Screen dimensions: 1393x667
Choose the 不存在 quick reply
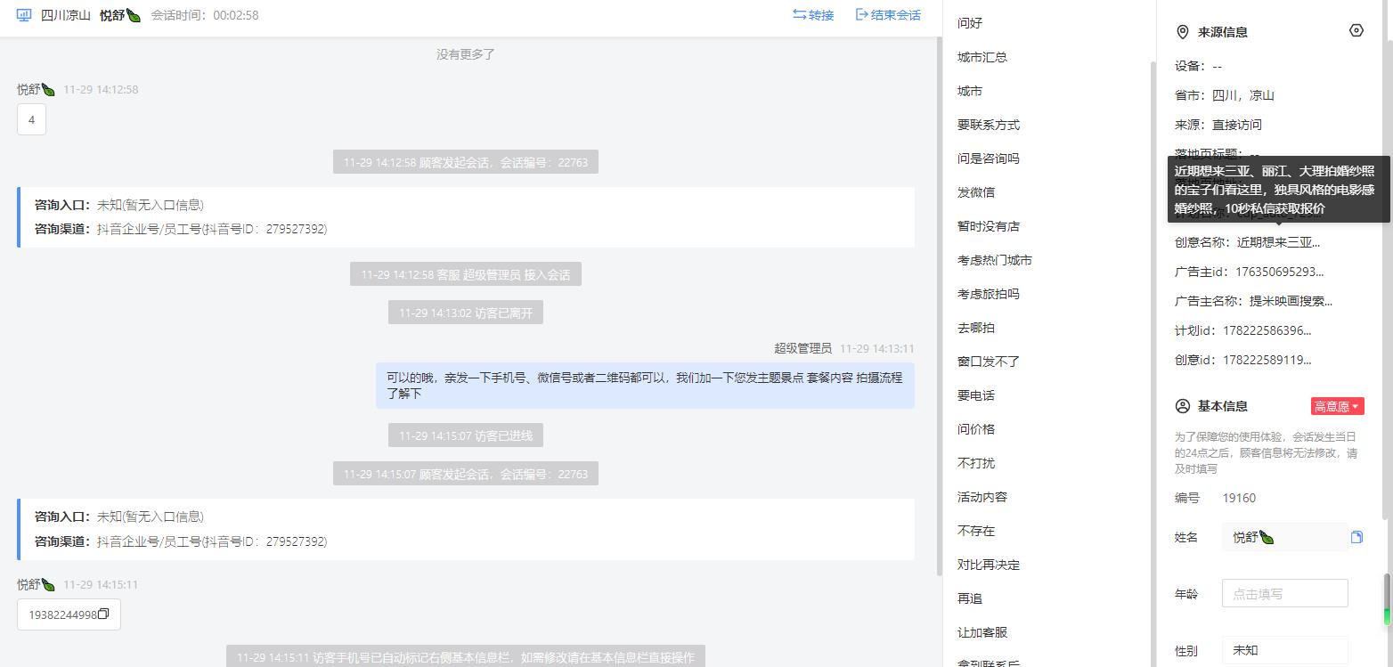[x=976, y=531]
